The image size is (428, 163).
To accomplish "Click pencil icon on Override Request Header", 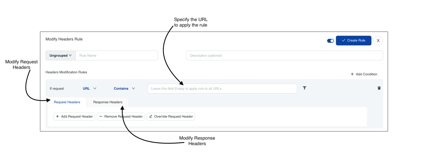I will click(151, 116).
